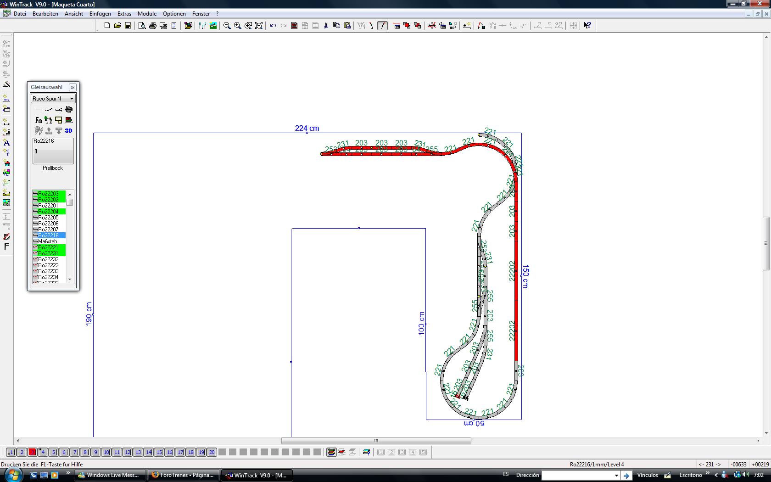
Task: Toggle level 4 button in the level bar
Action: [x=43, y=452]
